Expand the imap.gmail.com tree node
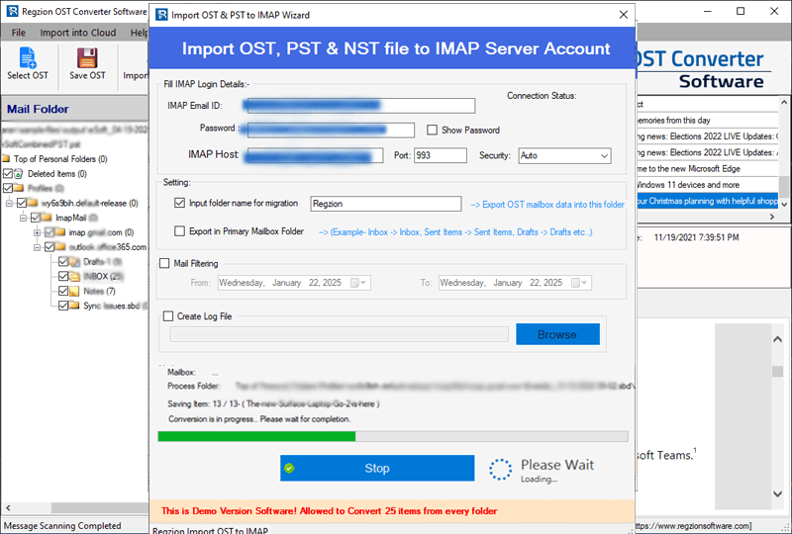This screenshot has width=792, height=534. tap(37, 232)
